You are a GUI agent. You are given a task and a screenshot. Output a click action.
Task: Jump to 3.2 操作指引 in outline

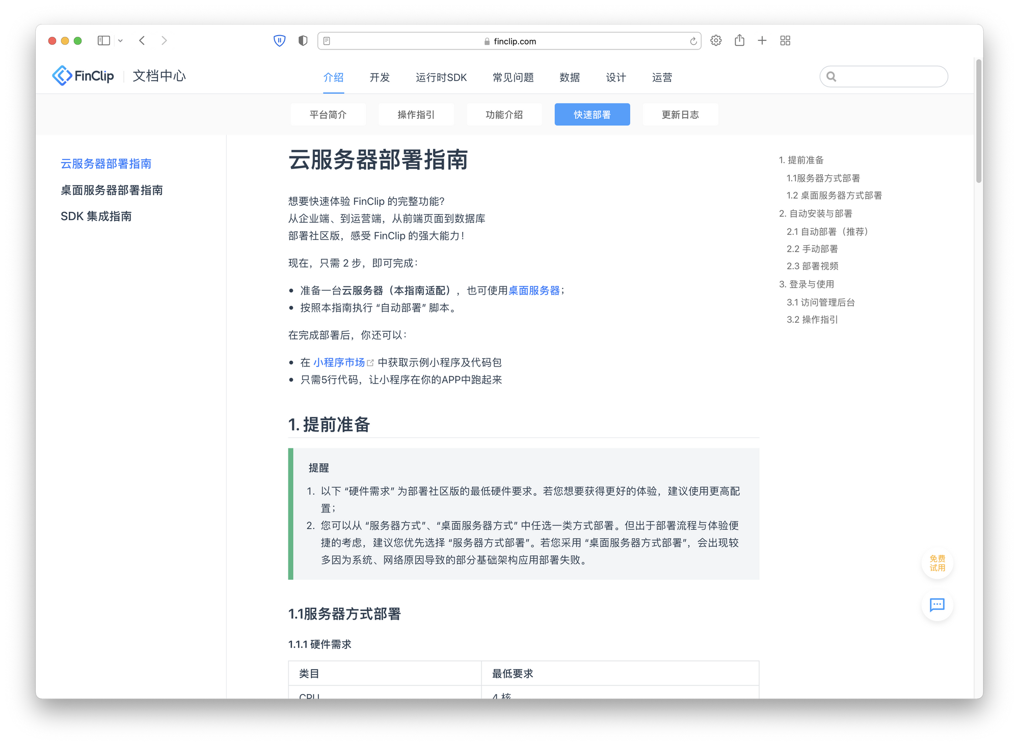[x=812, y=320]
